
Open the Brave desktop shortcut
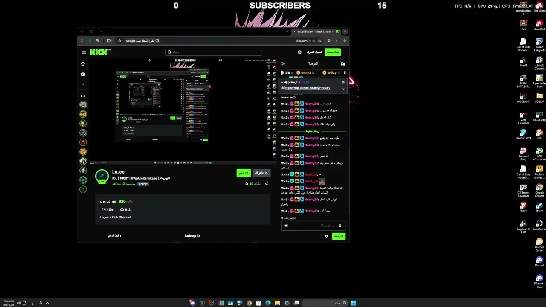tap(523, 207)
